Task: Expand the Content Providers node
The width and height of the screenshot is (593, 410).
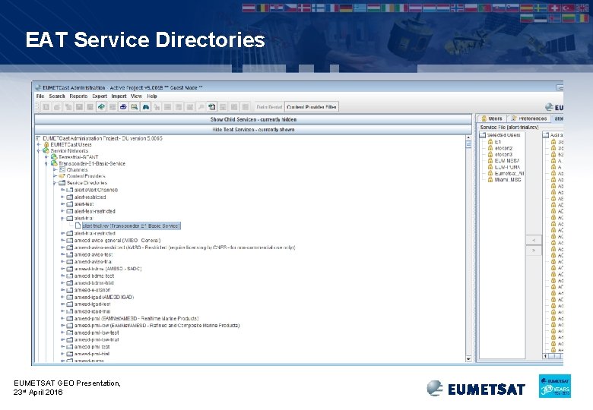Action: [x=55, y=176]
